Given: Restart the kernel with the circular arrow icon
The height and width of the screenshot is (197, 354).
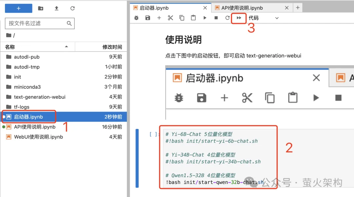Looking at the screenshot, I should [227, 18].
